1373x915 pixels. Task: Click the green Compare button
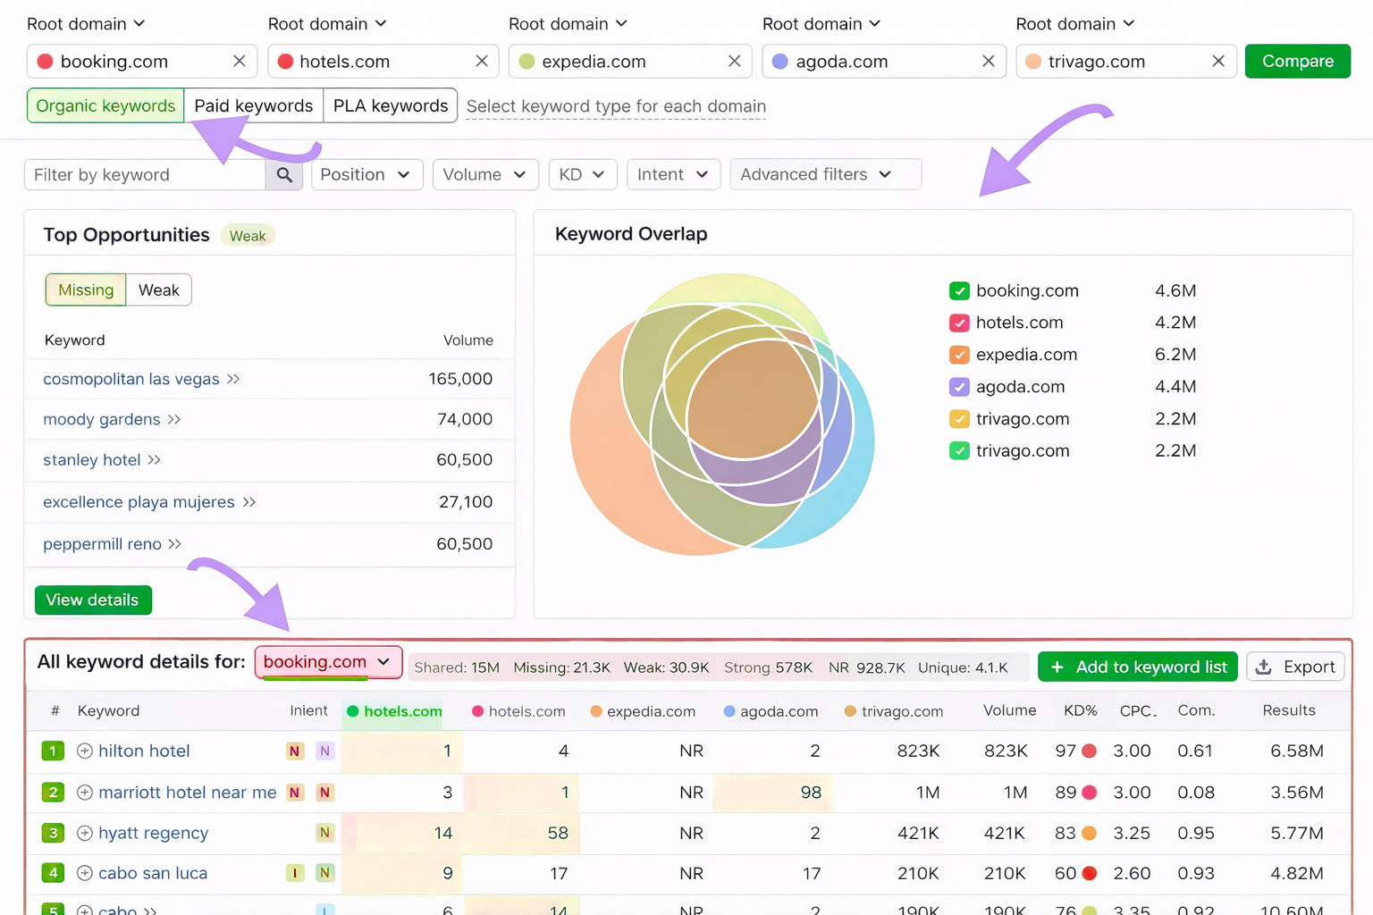[1297, 61]
